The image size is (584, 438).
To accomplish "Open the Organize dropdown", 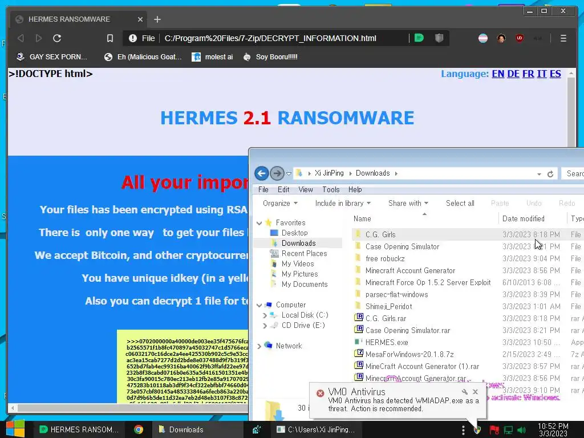I will pyautogui.click(x=280, y=204).
